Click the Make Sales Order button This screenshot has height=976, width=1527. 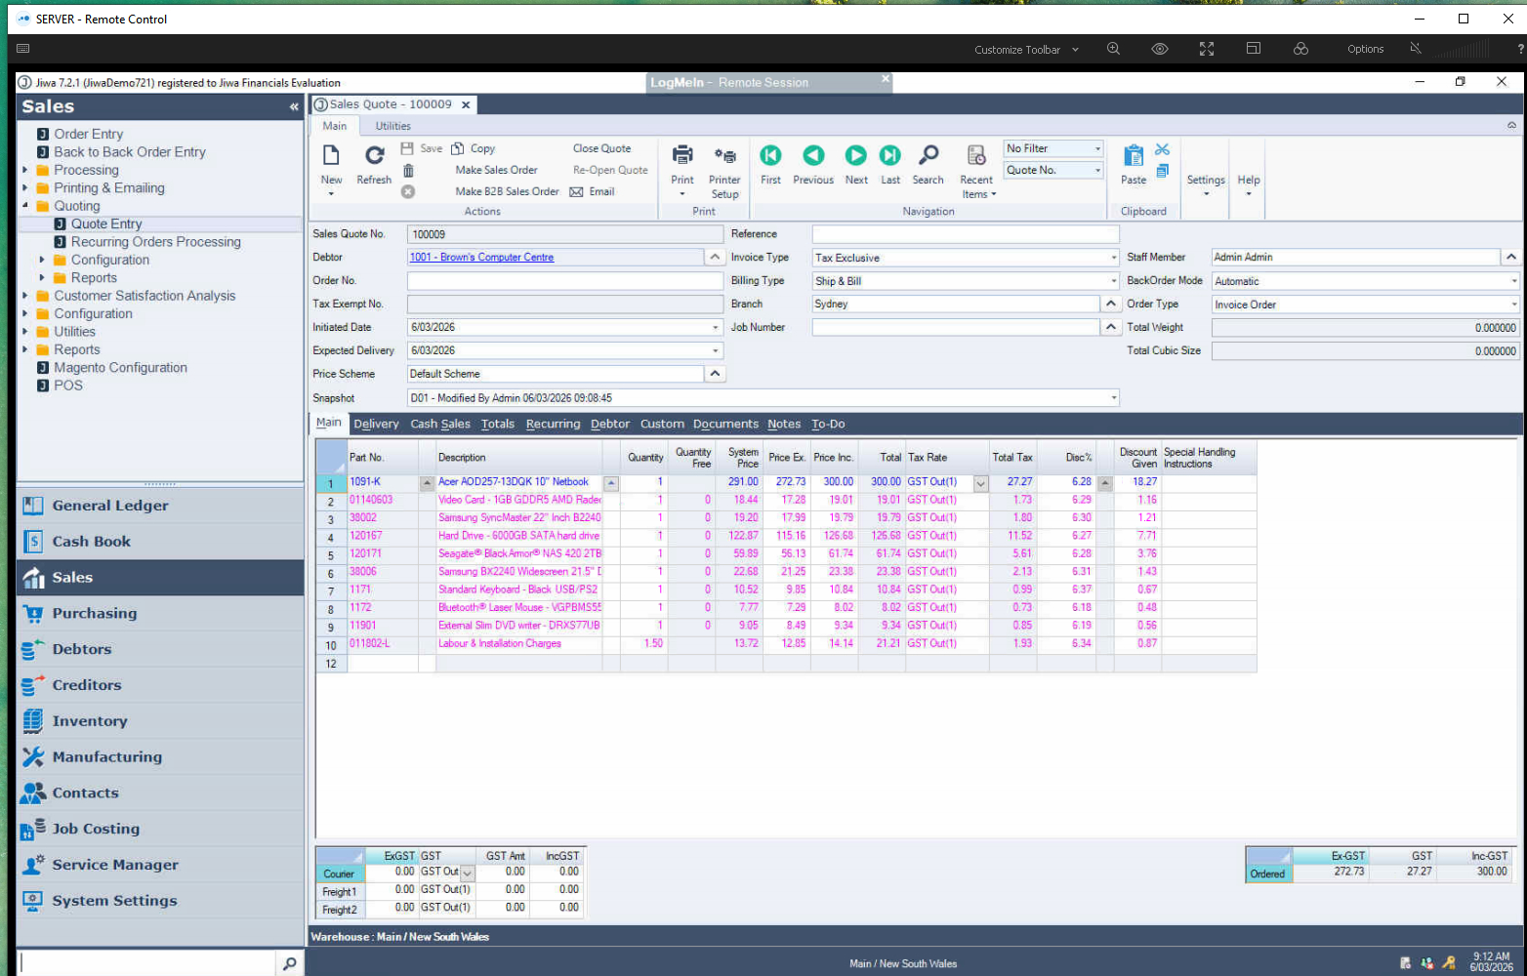[496, 170]
